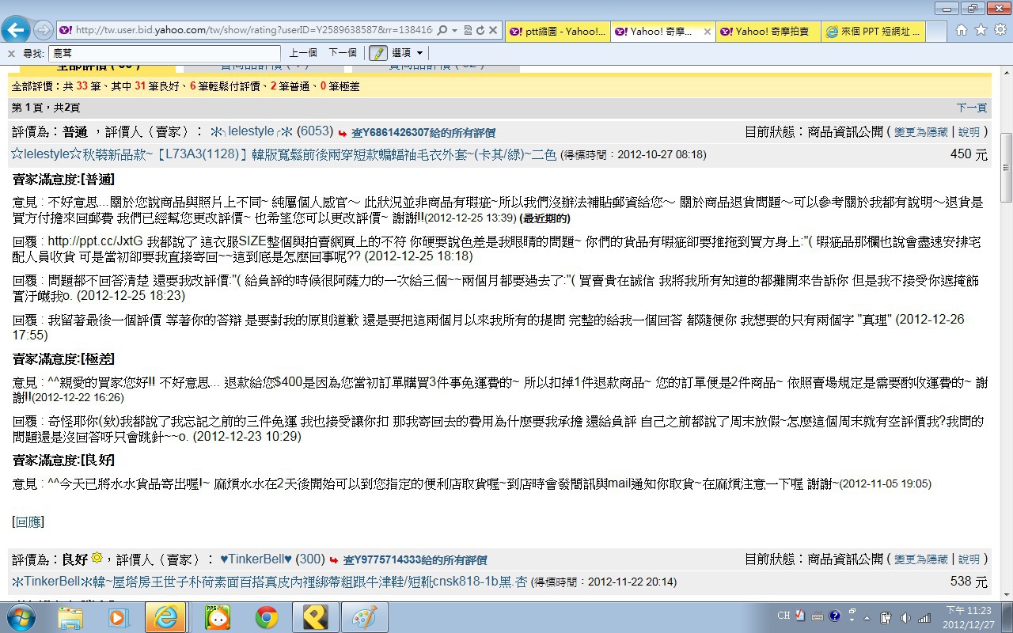Close the active Yahoo! 奇摩 tab
1013x633 pixels.
coord(708,32)
